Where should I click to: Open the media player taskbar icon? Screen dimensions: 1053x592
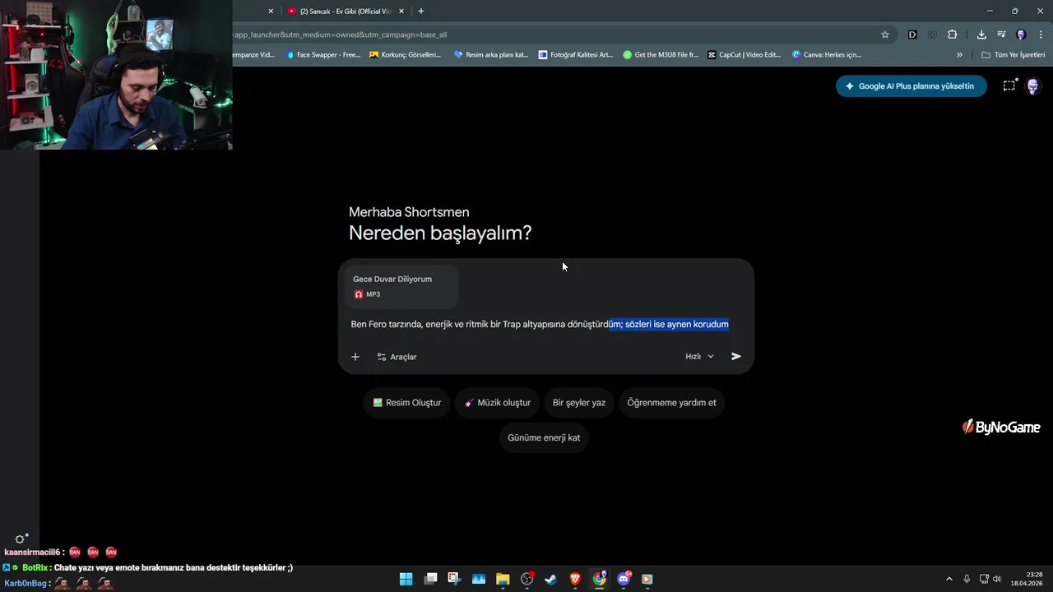point(647,579)
